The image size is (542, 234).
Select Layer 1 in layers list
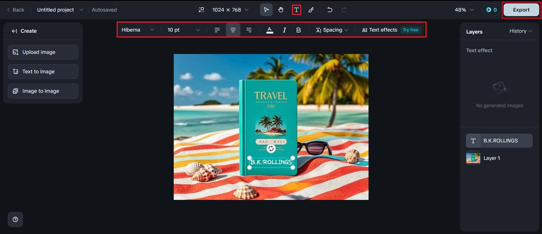[x=499, y=158]
